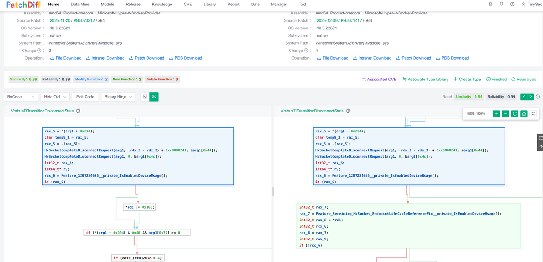Open the alarm siren icon in header
Image resolution: width=543 pixels, height=262 pixels.
pos(491,4)
